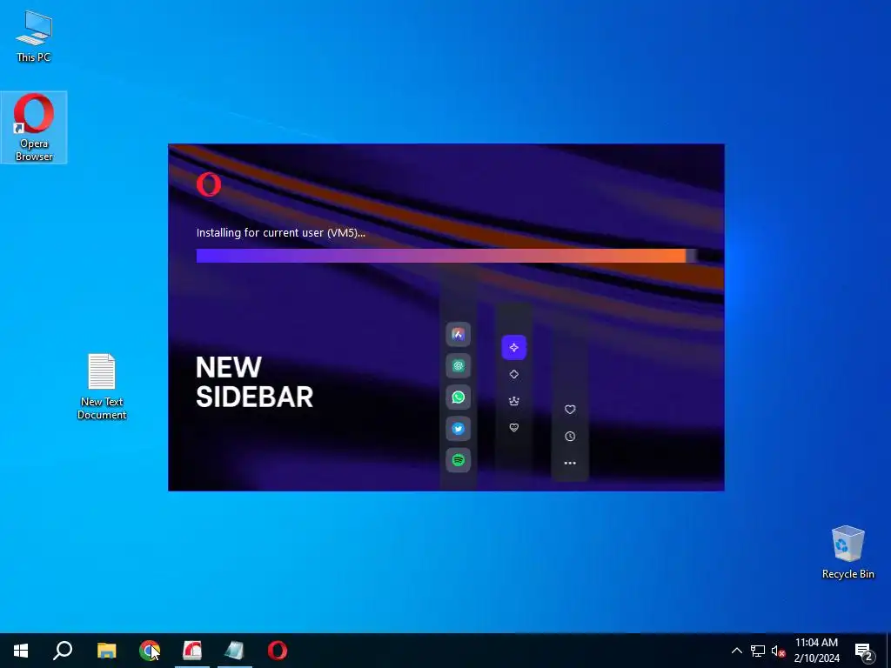Open notification center with 2 alerts
Viewport: 891px width, 668px height.
tap(864, 651)
